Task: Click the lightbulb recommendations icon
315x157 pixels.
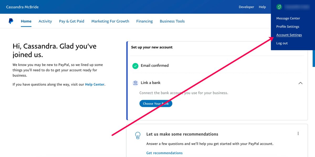Action: coord(138,136)
